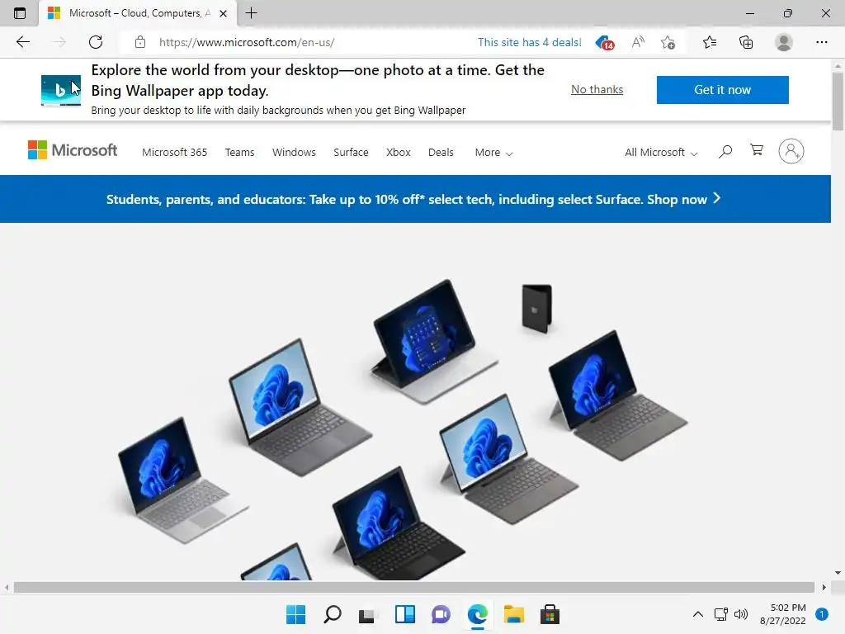Dismiss banner with No thanks link
The width and height of the screenshot is (845, 634).
(597, 89)
